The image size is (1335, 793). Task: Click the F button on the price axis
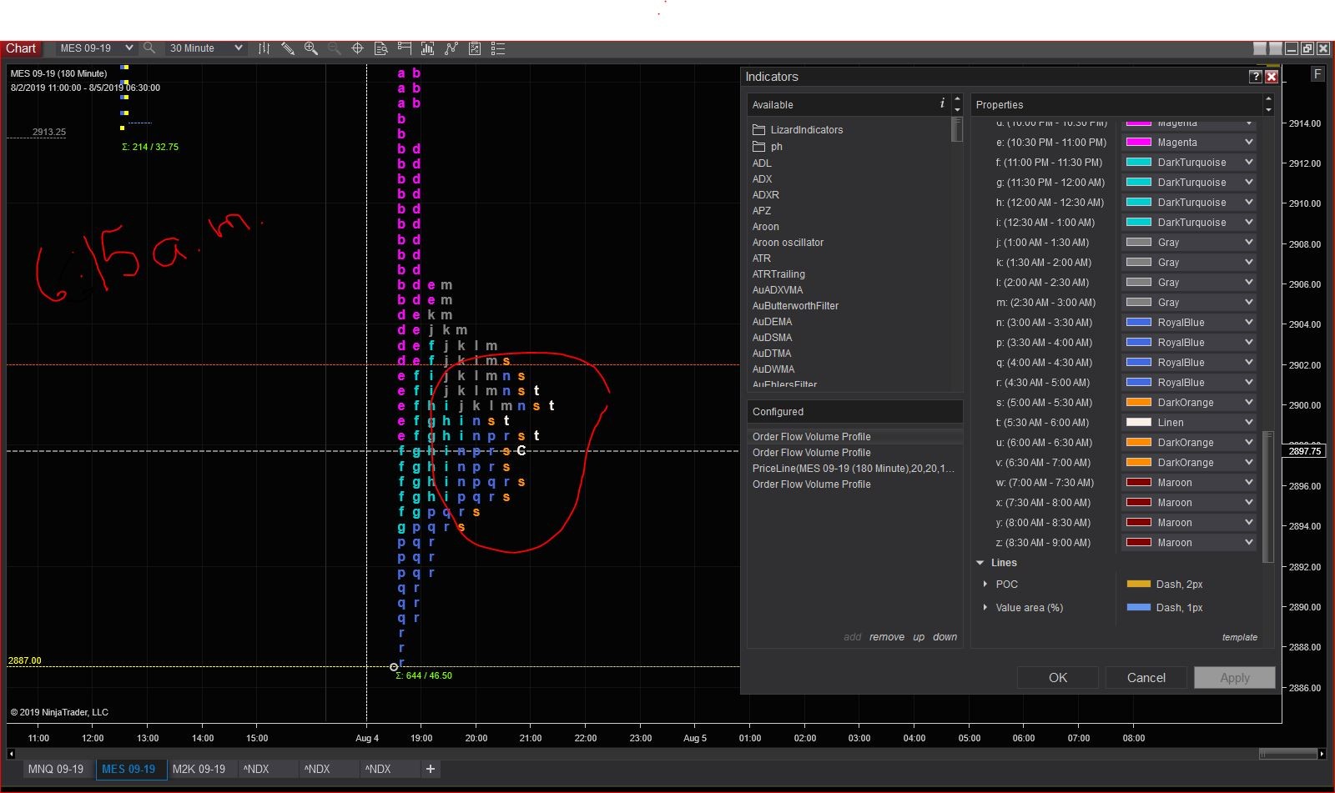pos(1317,74)
